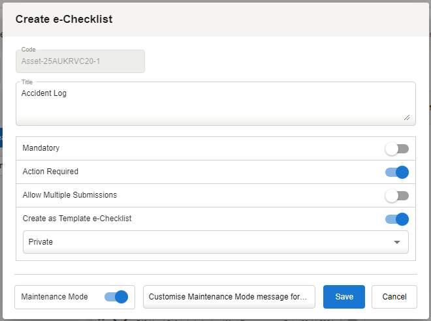Enable Allow Multiple Submissions toggle

pyautogui.click(x=396, y=196)
